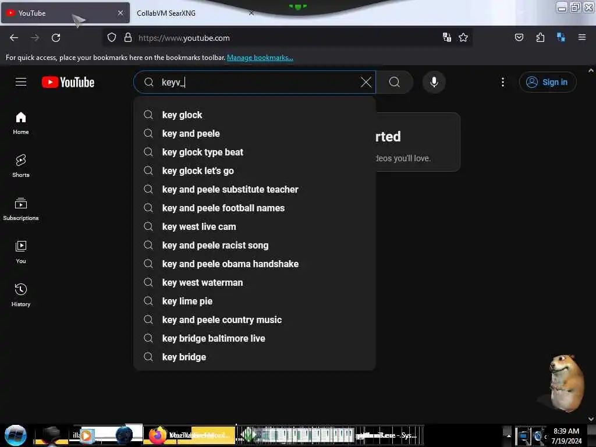Clear the search text with the X
The width and height of the screenshot is (596, 447).
366,82
